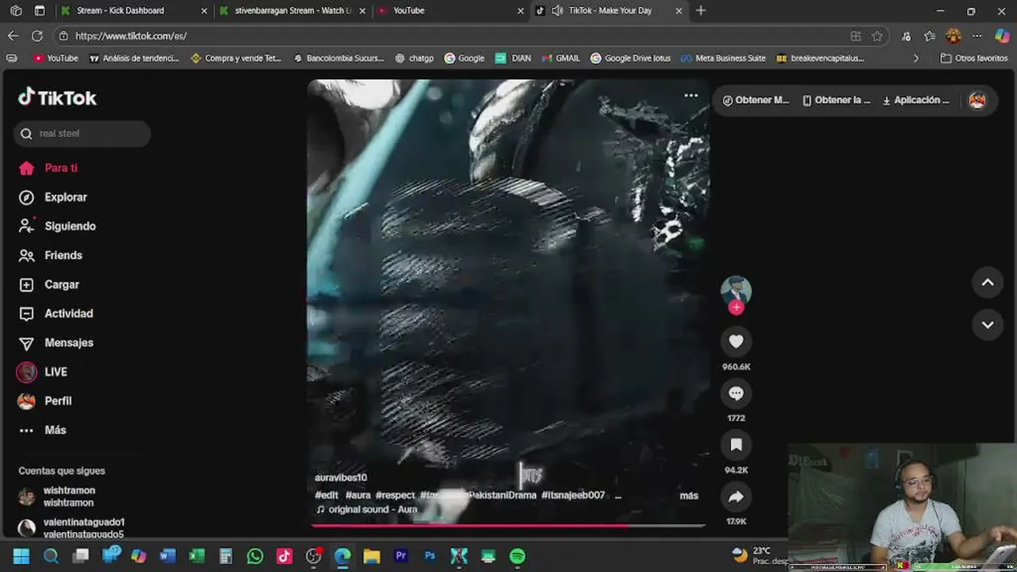This screenshot has width=1017, height=572.
Task: Open comments on the video showing 1772
Action: tap(736, 392)
